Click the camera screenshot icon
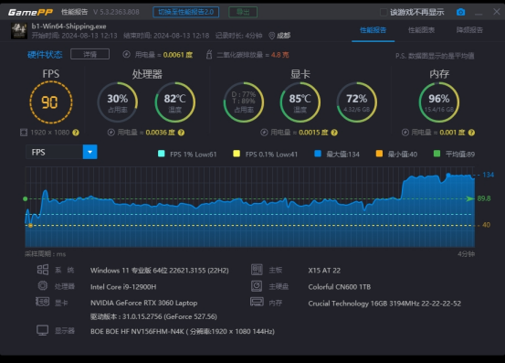This screenshot has width=505, height=363. click(460, 12)
